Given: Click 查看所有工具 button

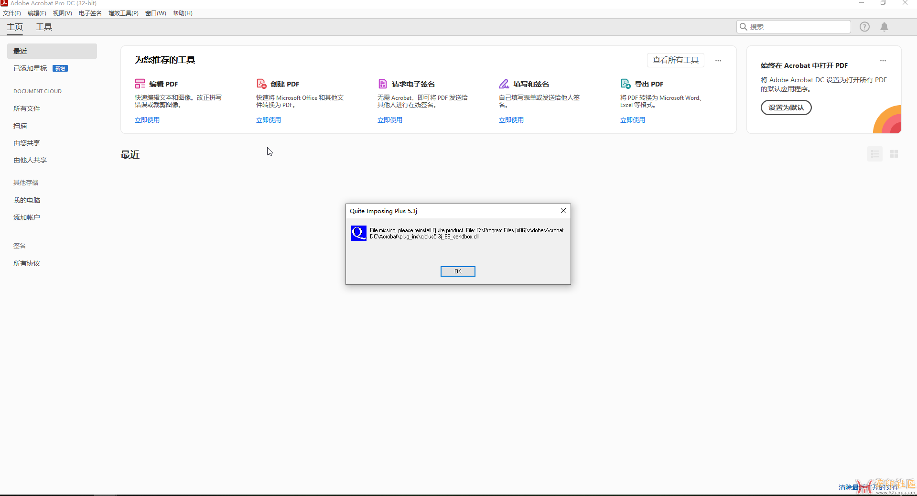Looking at the screenshot, I should (x=676, y=60).
